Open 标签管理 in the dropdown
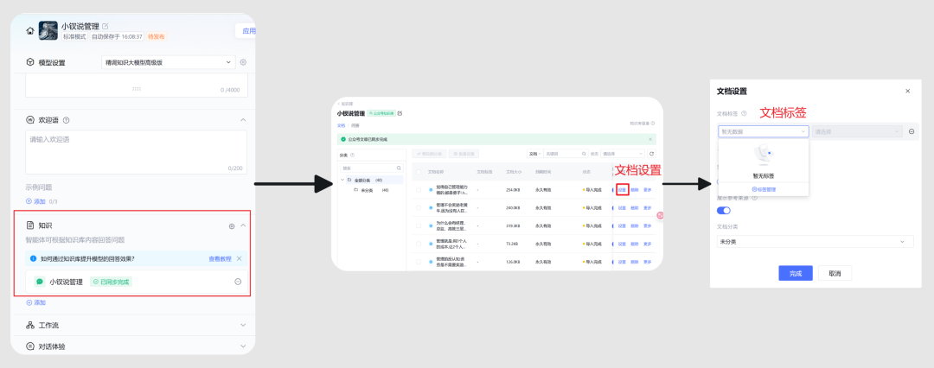934x368 pixels. tap(763, 189)
